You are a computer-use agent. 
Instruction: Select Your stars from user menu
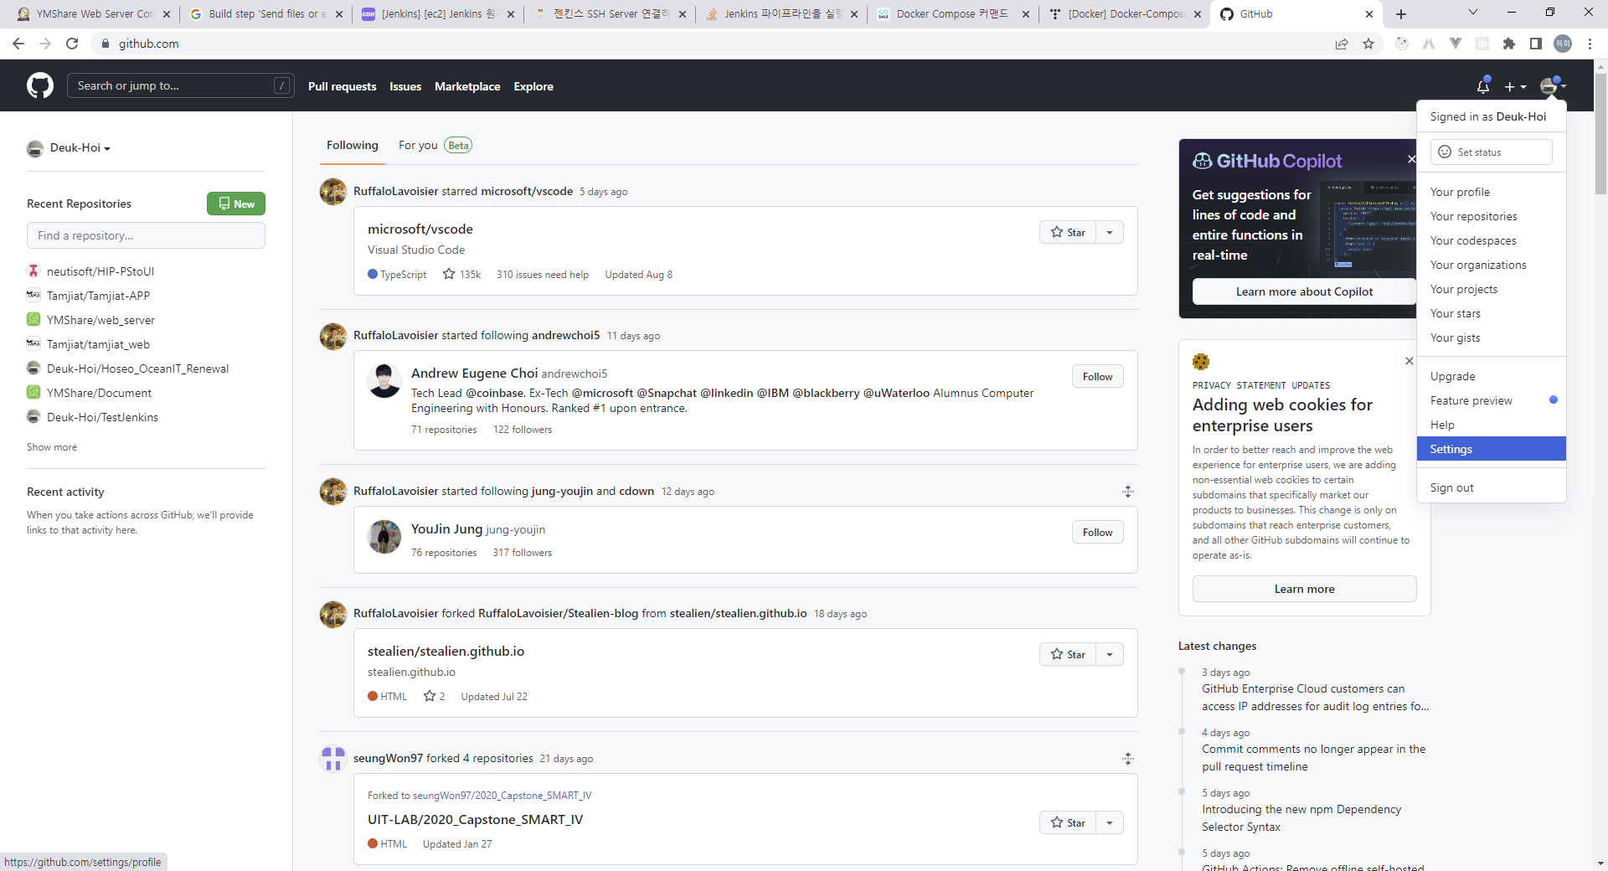[x=1491, y=313]
